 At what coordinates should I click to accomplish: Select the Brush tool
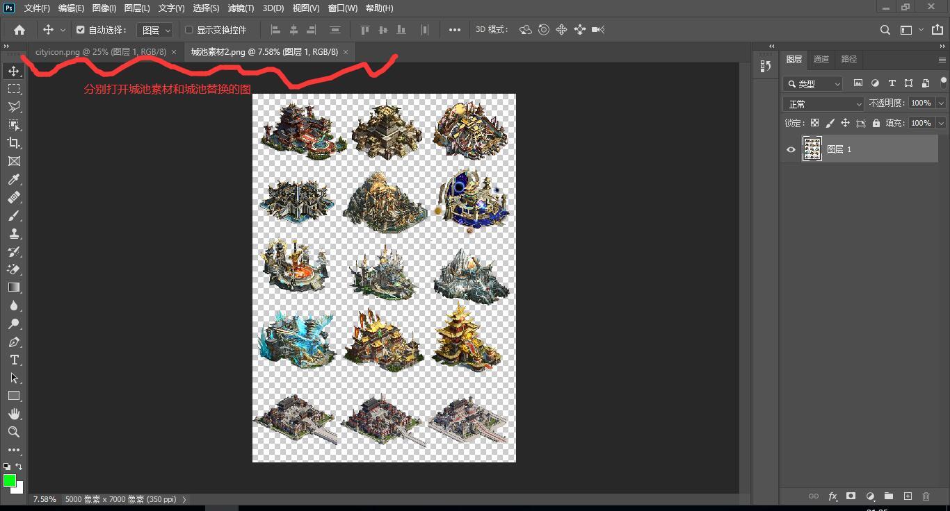tap(14, 215)
